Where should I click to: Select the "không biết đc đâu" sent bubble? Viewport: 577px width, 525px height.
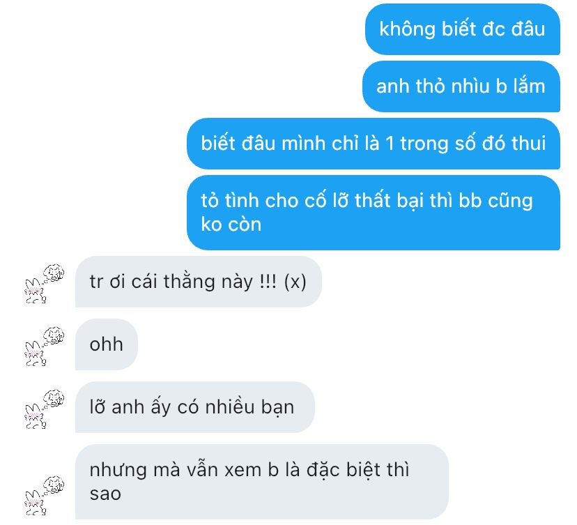click(x=463, y=29)
